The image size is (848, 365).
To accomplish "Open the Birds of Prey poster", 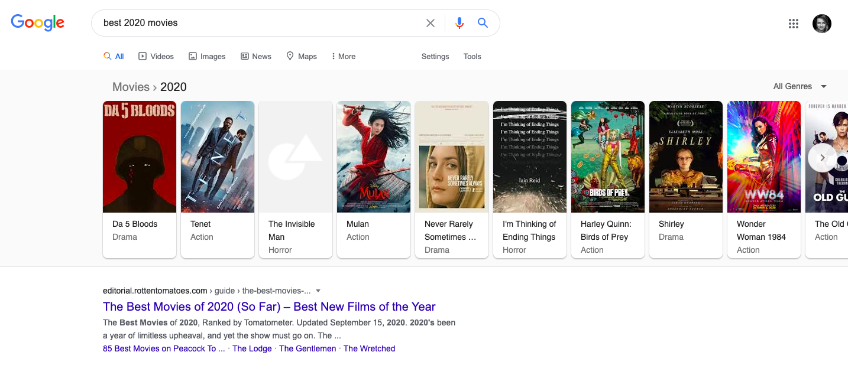I will [608, 157].
